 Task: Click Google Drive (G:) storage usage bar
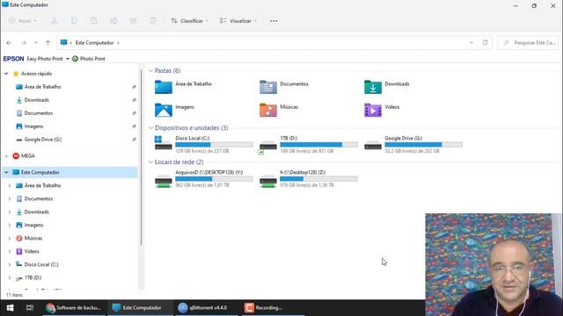pos(424,144)
